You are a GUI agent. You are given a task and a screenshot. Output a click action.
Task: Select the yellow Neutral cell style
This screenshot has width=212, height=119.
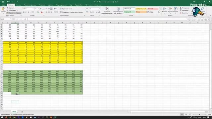coord(141,9)
